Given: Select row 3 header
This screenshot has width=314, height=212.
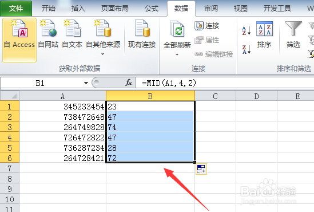Looking at the screenshot, I should click(10, 127).
